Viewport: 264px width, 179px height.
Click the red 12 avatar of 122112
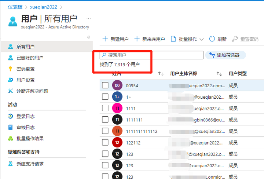(x=117, y=142)
